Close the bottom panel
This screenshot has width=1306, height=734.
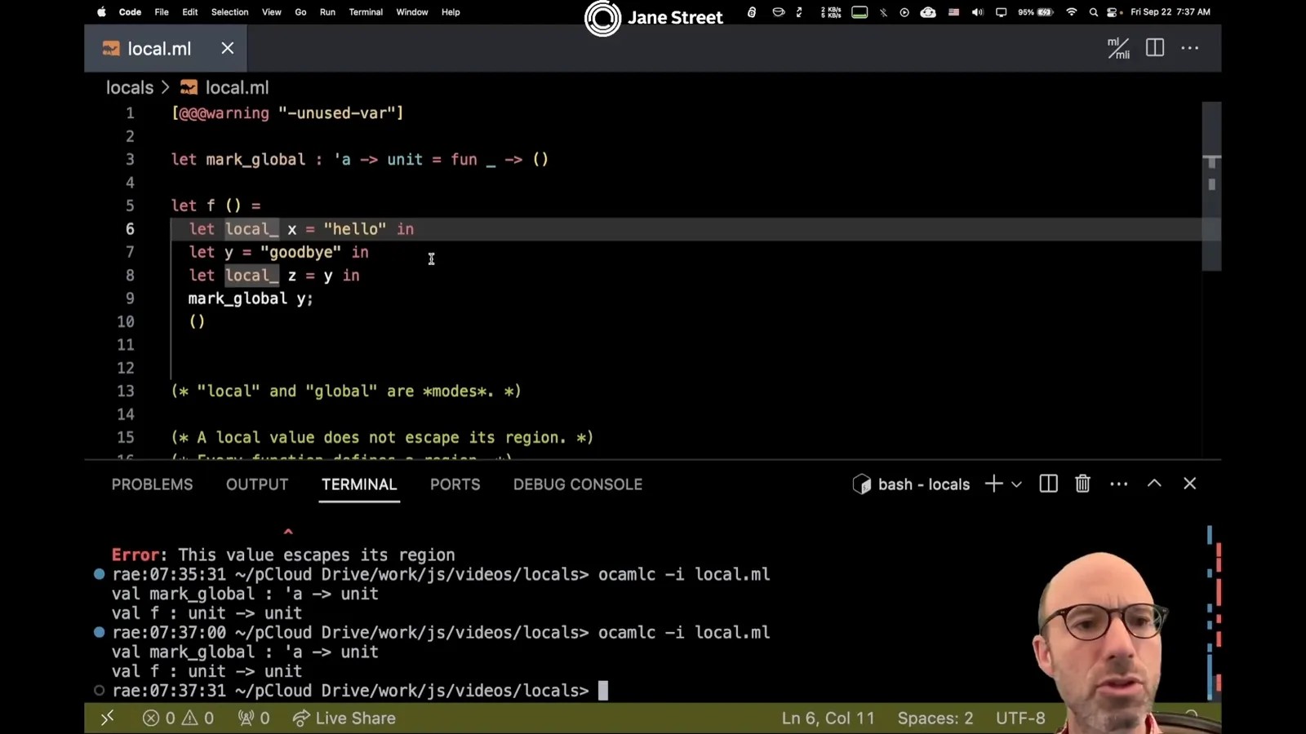click(1190, 484)
